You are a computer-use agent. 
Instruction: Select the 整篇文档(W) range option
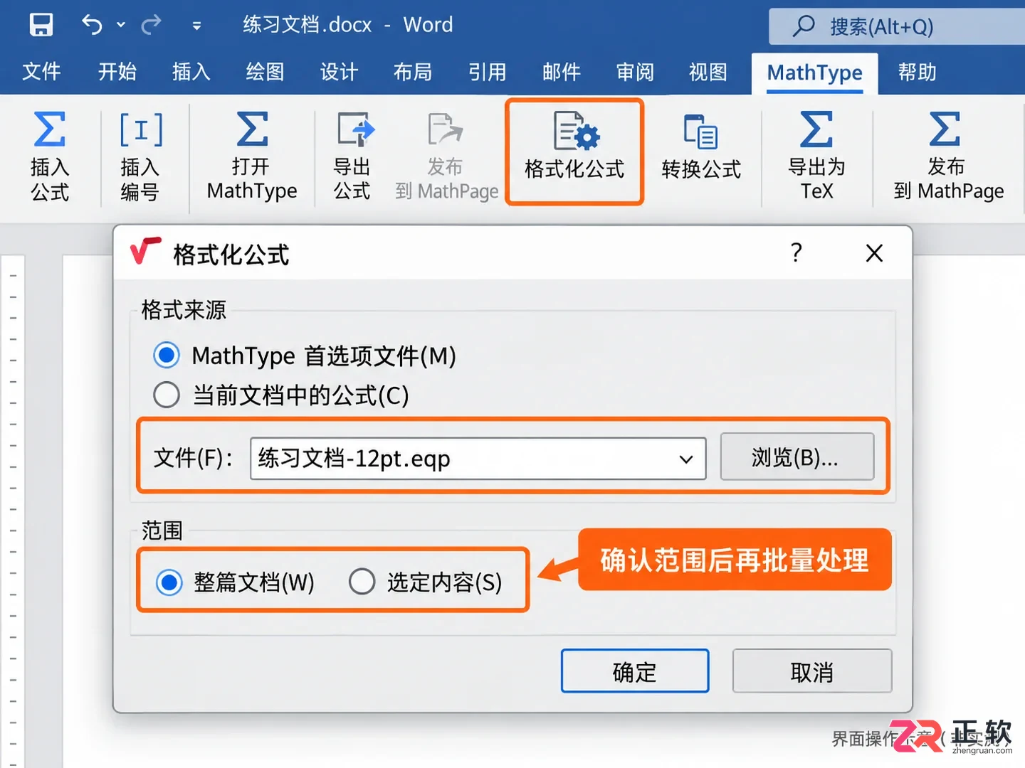(x=169, y=582)
